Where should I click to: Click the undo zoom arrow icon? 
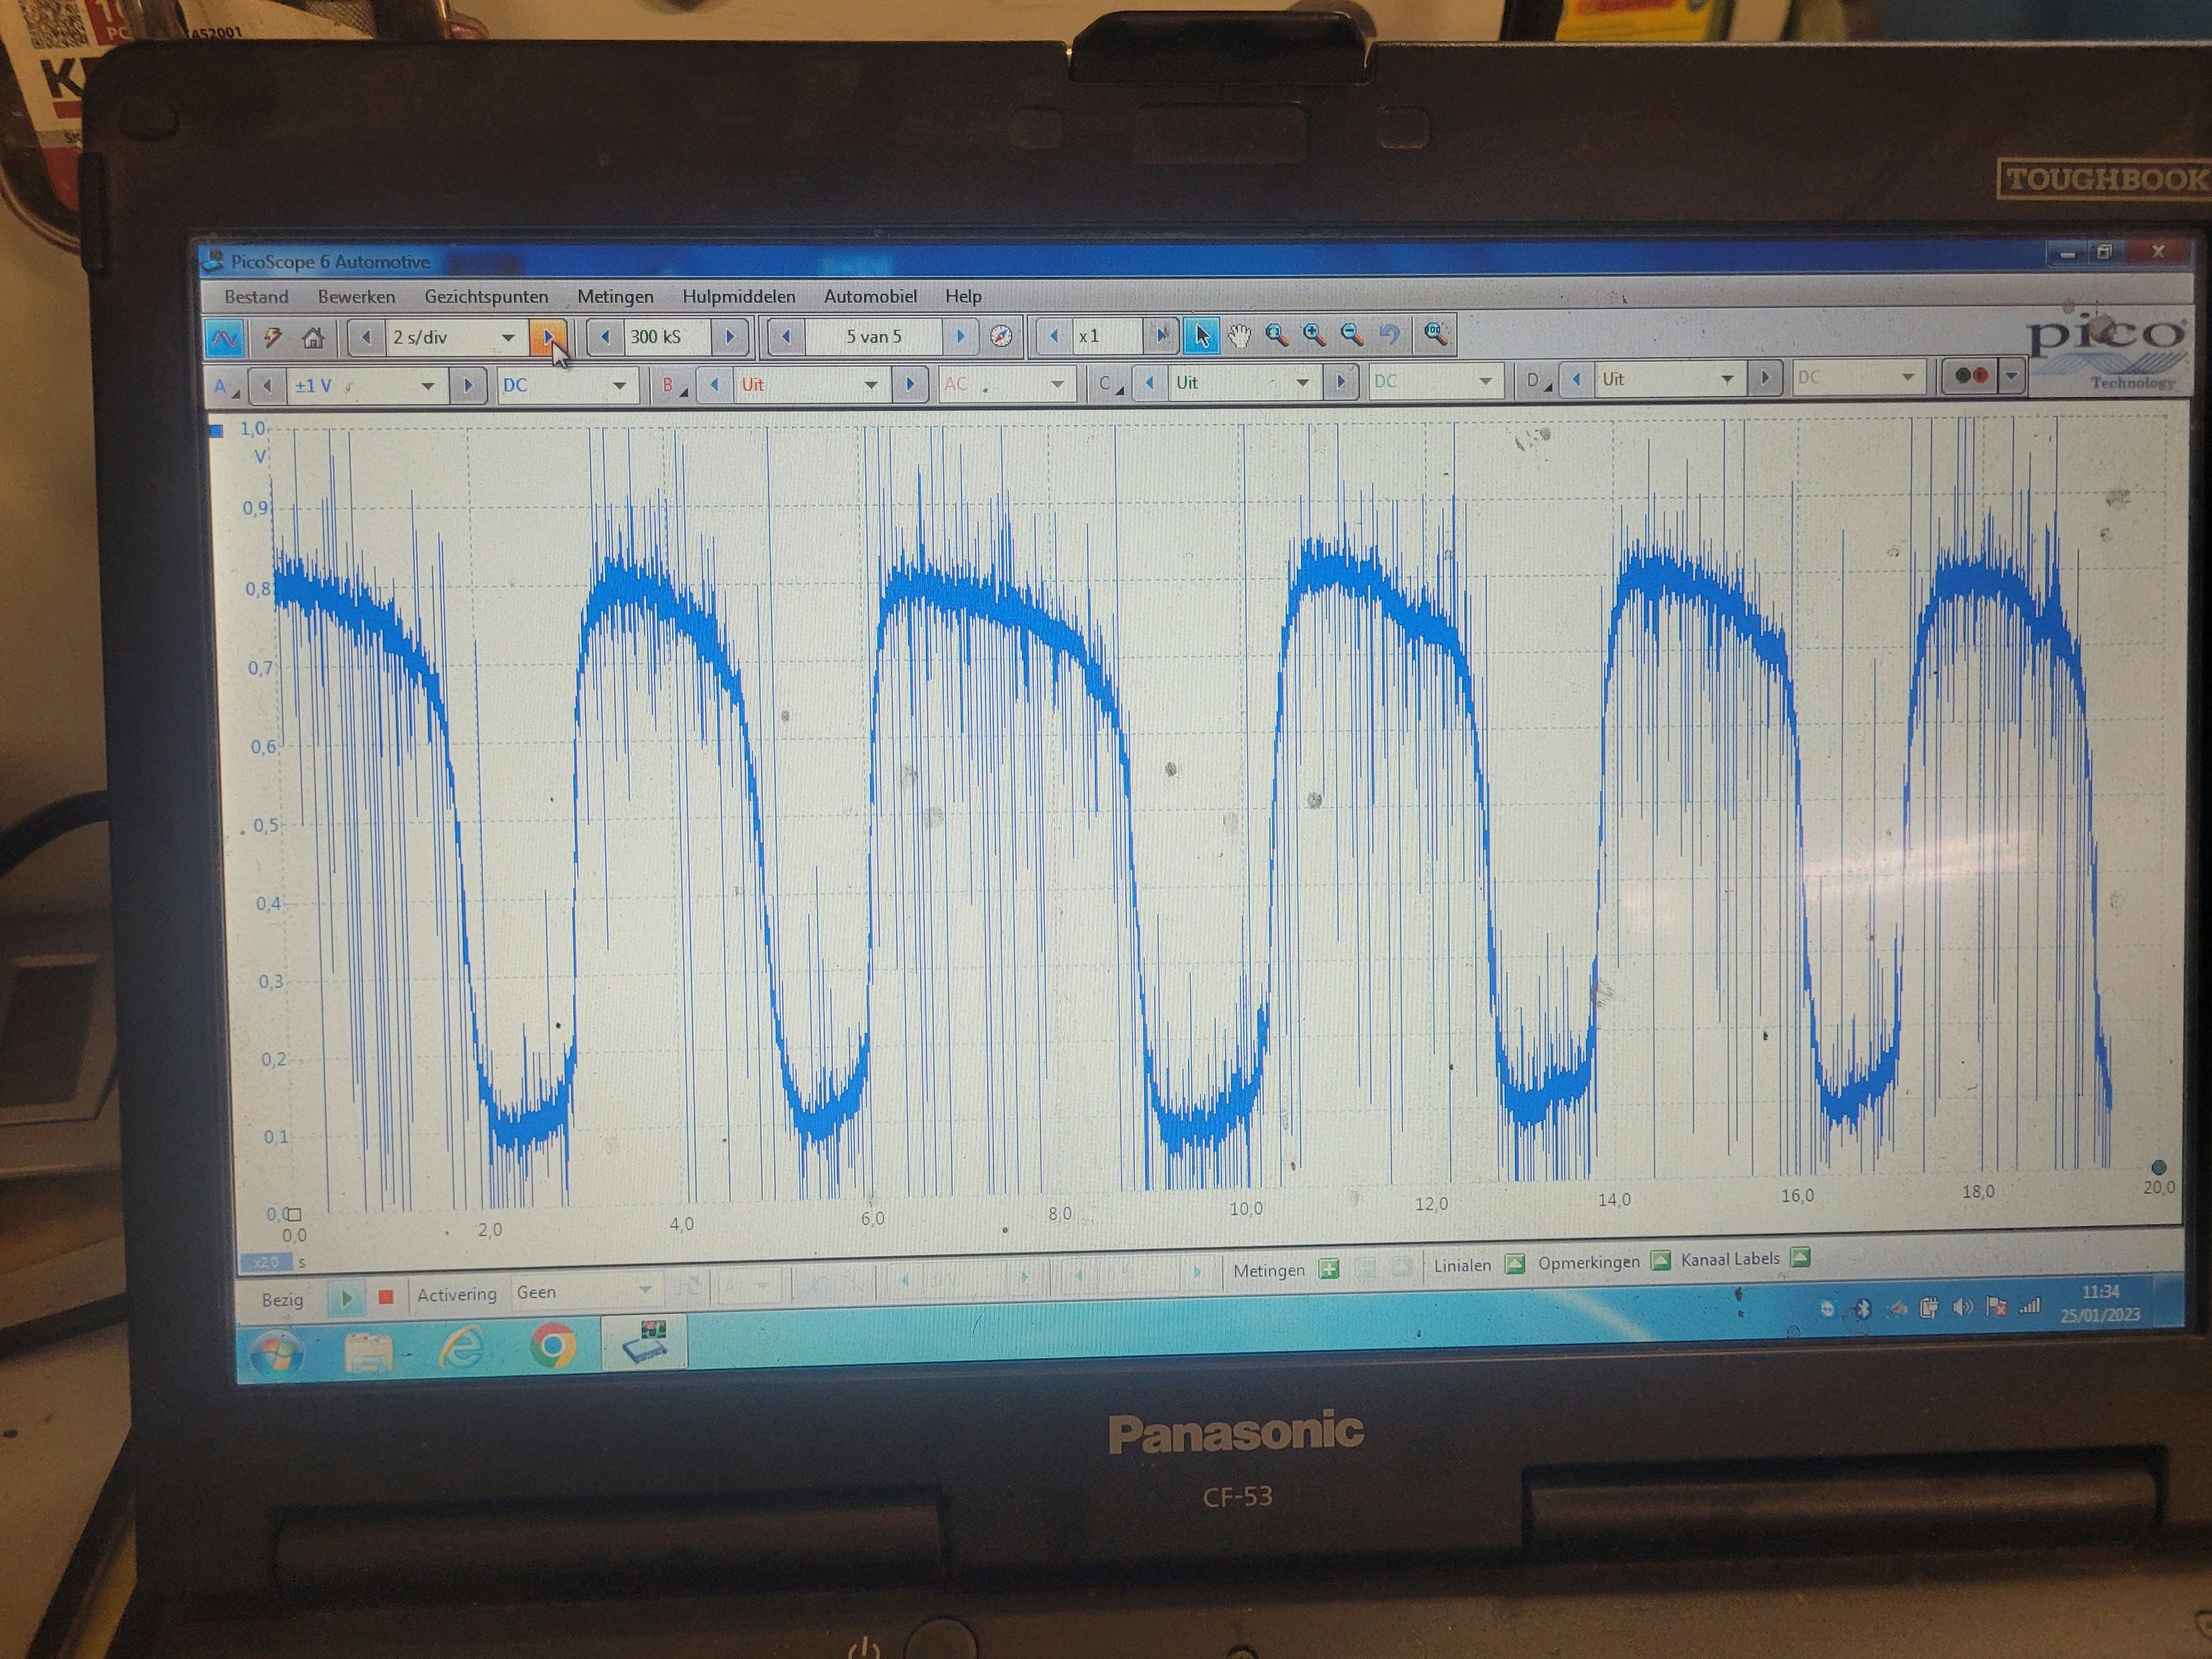coord(1389,335)
